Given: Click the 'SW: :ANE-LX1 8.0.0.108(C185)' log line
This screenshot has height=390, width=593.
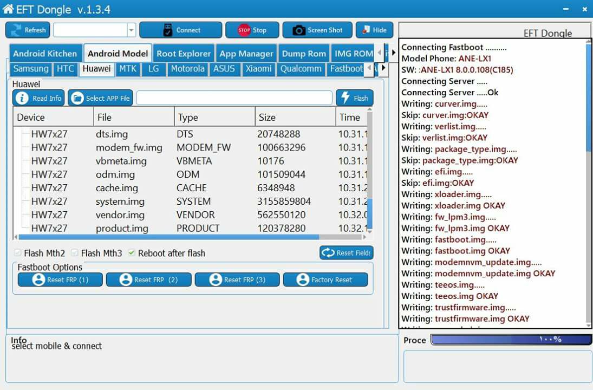Looking at the screenshot, I should point(457,70).
